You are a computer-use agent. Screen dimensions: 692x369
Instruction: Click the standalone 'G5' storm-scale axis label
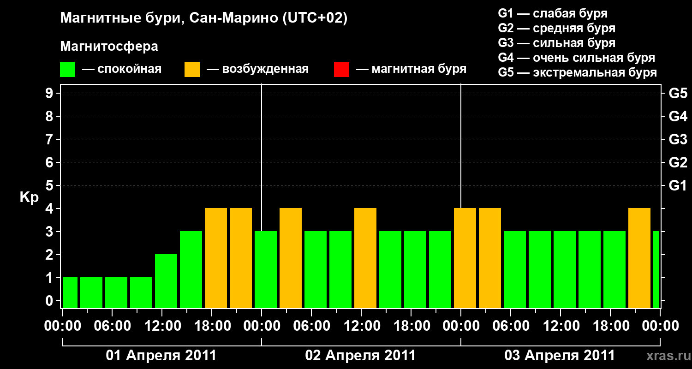tap(678, 93)
